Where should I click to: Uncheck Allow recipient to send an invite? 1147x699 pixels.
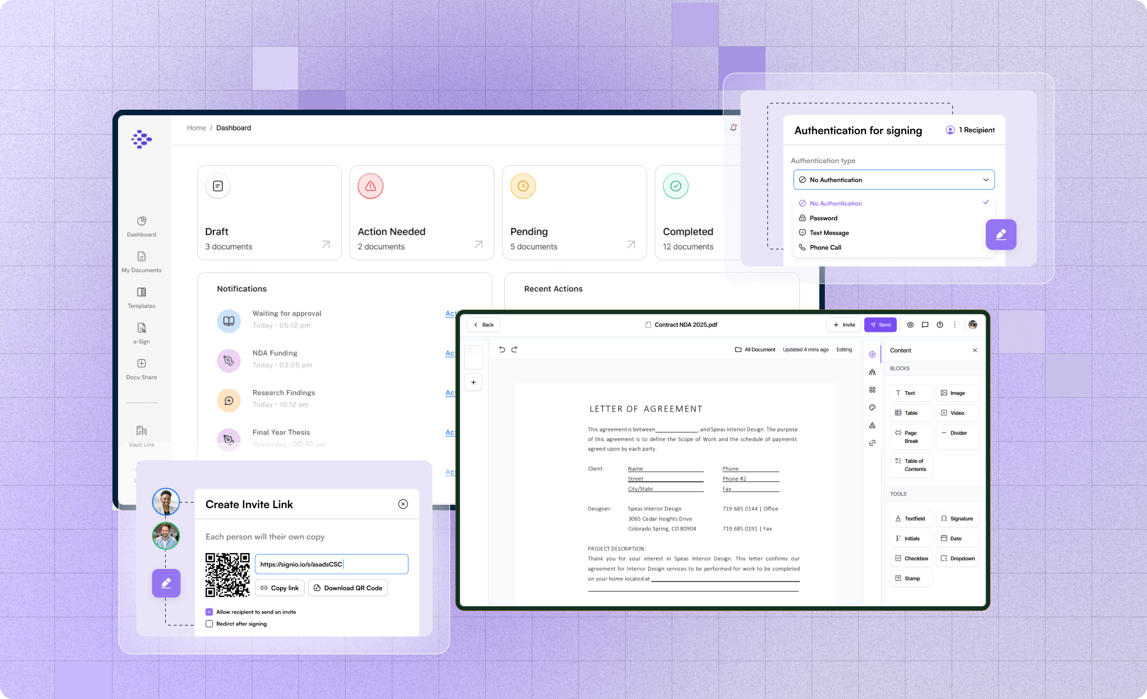(209, 612)
